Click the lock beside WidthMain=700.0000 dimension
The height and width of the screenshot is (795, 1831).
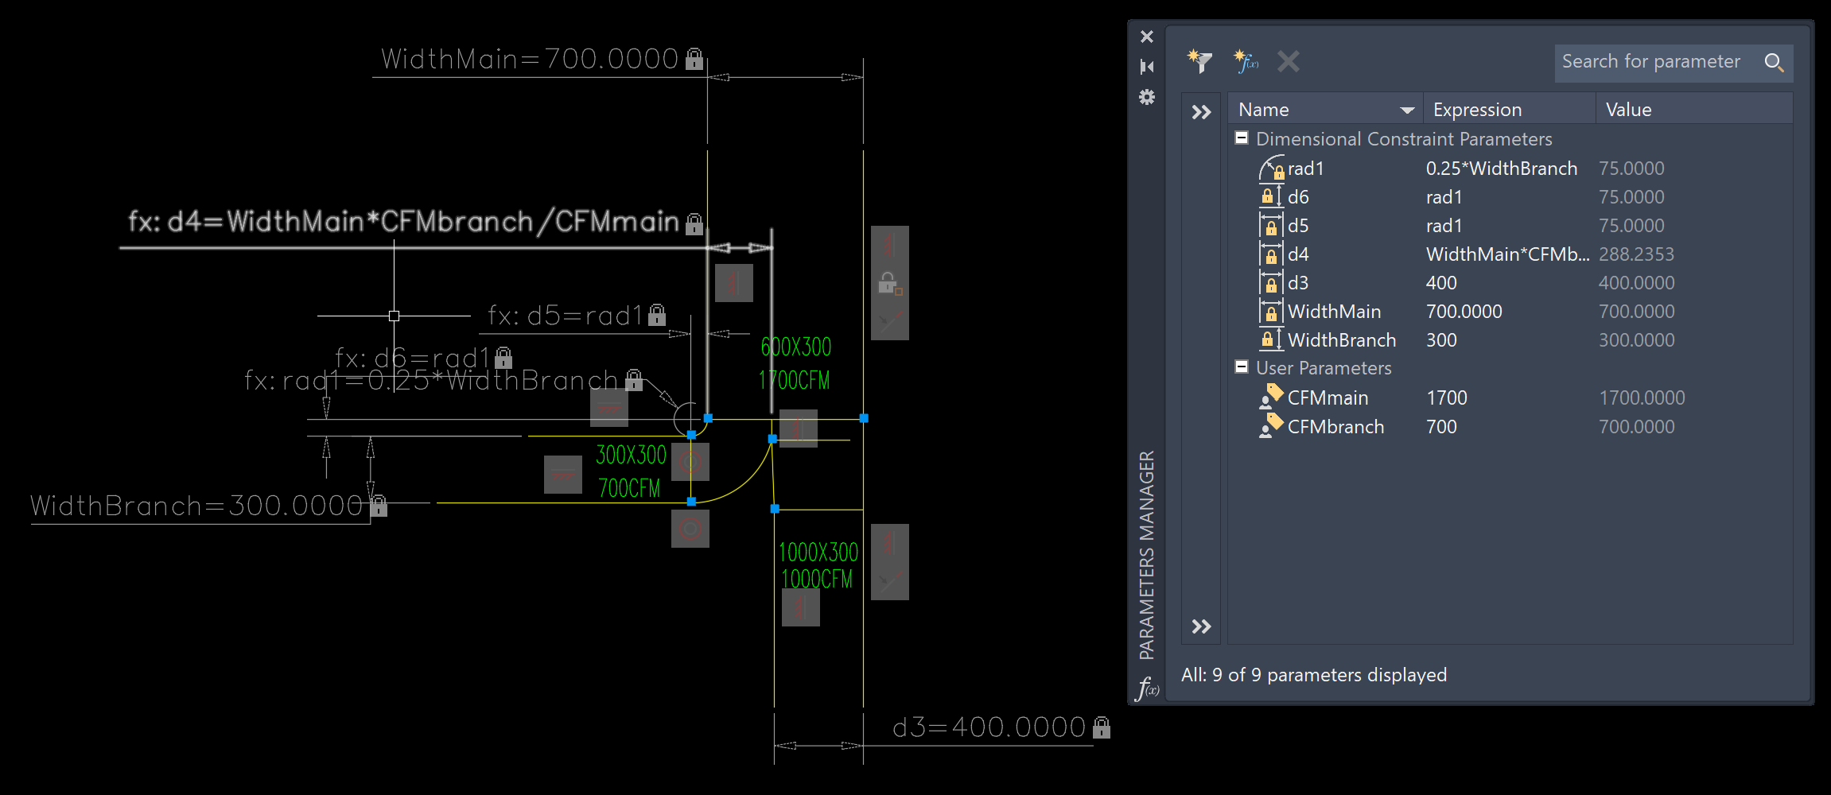696,57
